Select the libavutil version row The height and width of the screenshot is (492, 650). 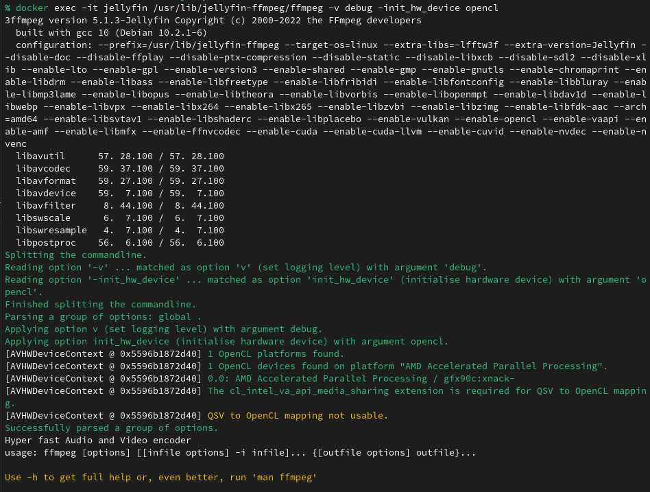[120, 156]
